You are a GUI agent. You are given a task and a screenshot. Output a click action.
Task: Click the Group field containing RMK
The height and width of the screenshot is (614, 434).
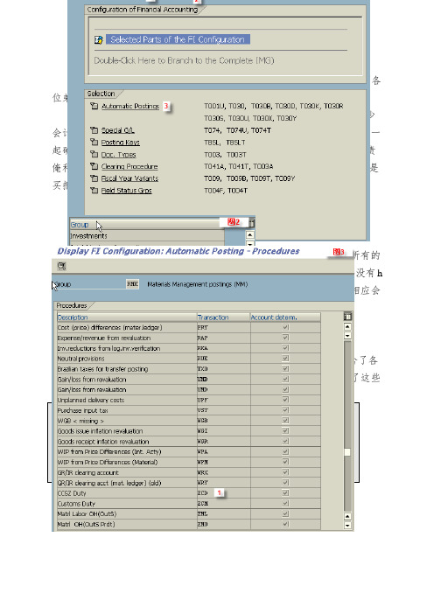click(x=132, y=284)
